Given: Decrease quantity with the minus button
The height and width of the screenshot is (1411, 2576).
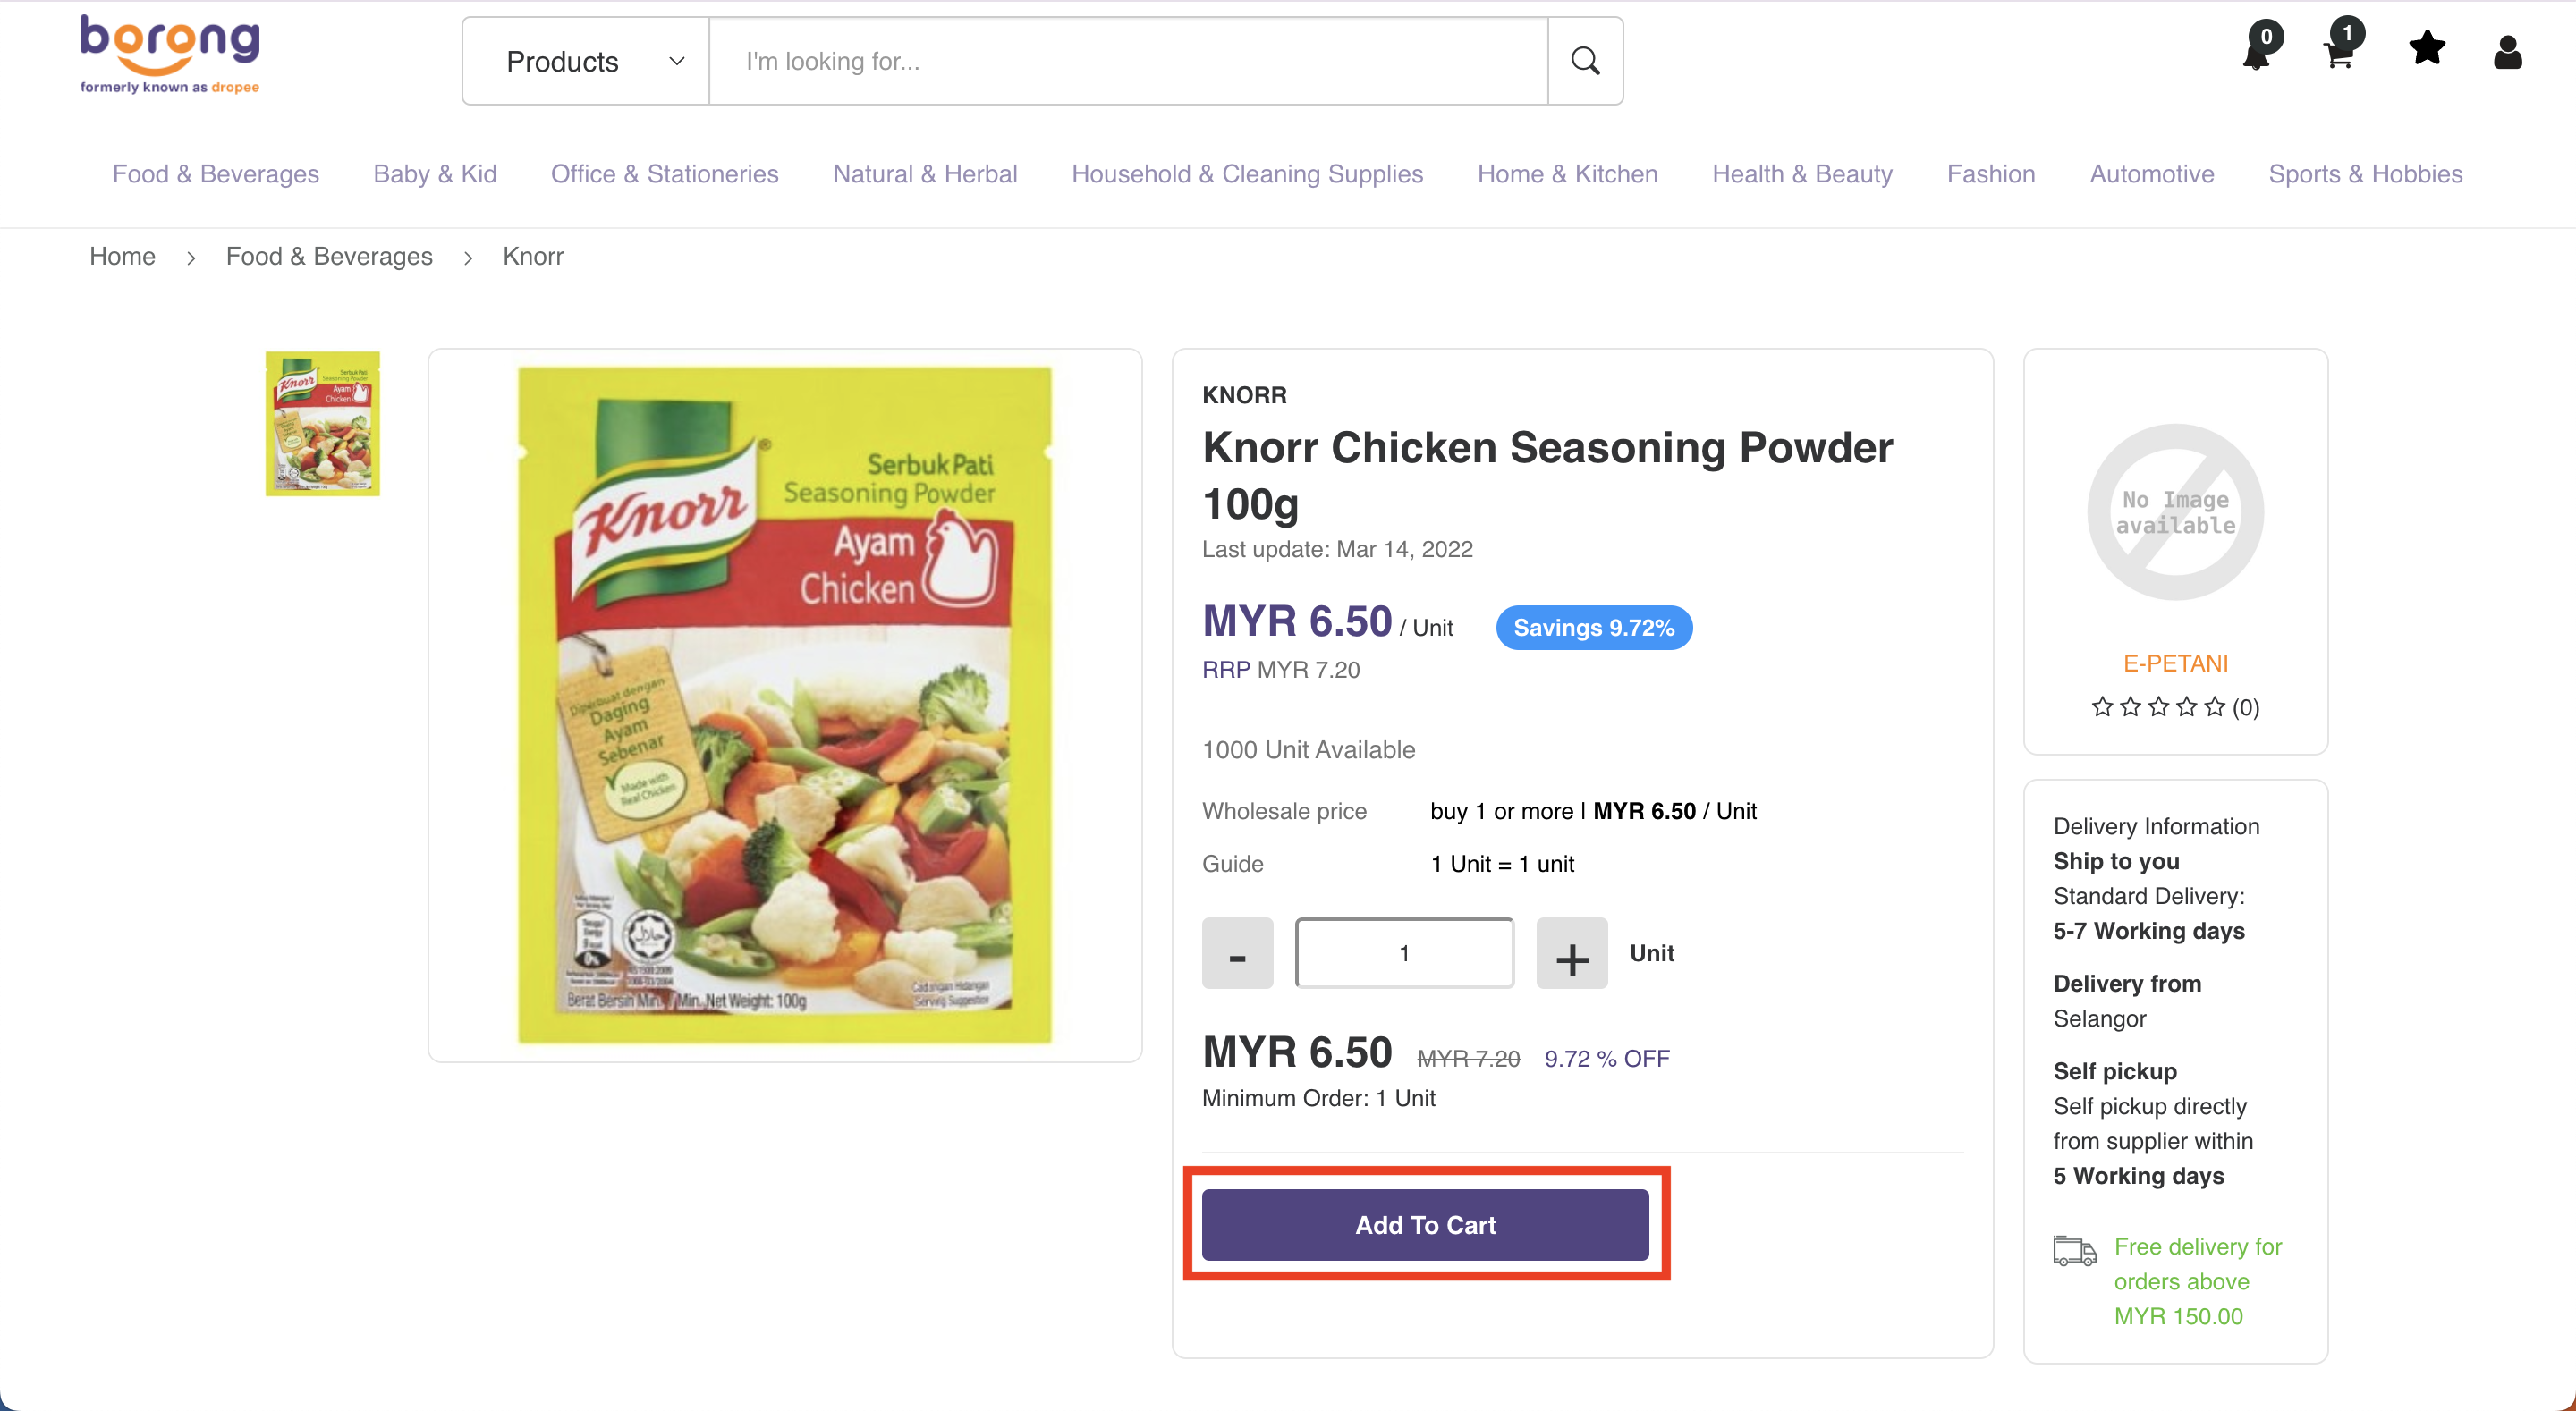Looking at the screenshot, I should click(x=1237, y=953).
